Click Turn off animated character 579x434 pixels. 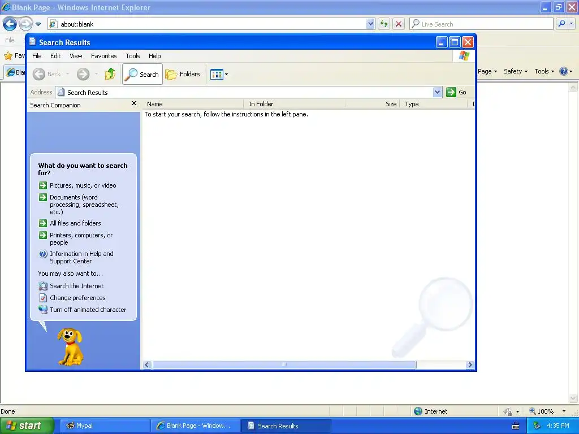88,310
